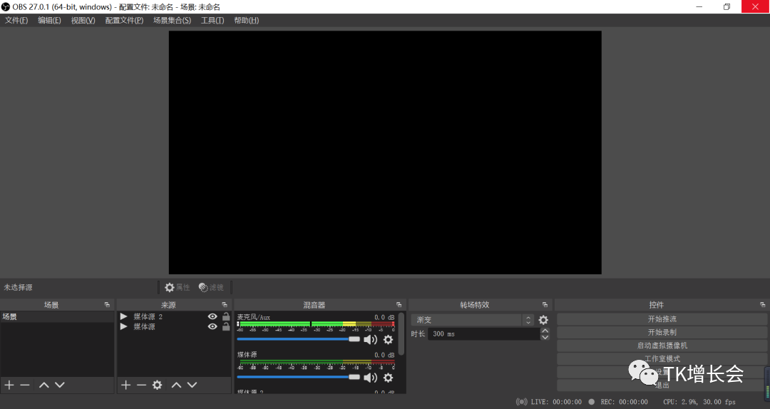Open the 配置文件(P) menu

point(124,20)
